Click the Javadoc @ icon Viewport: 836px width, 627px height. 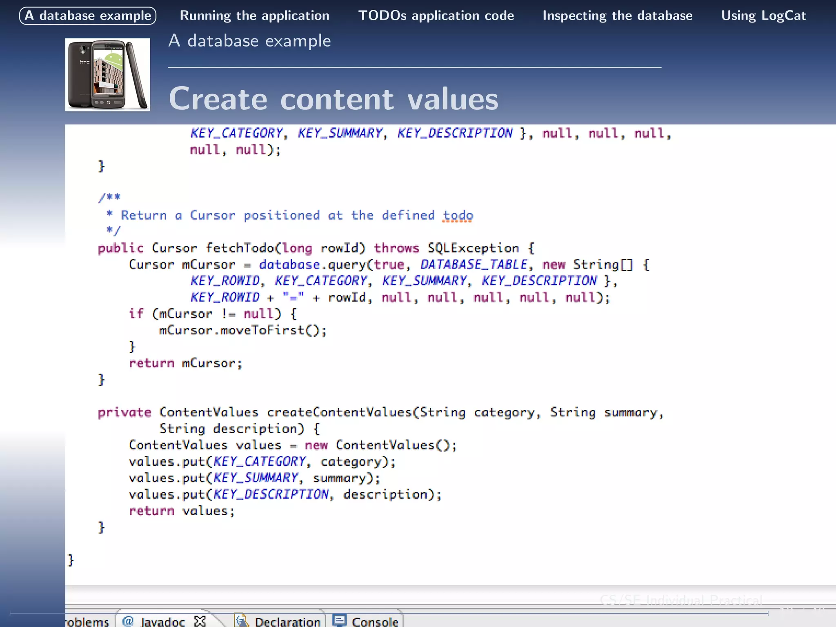pyautogui.click(x=128, y=621)
